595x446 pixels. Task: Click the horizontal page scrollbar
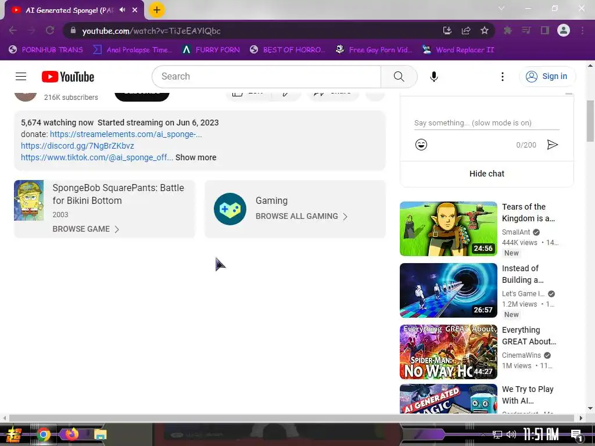point(292,418)
